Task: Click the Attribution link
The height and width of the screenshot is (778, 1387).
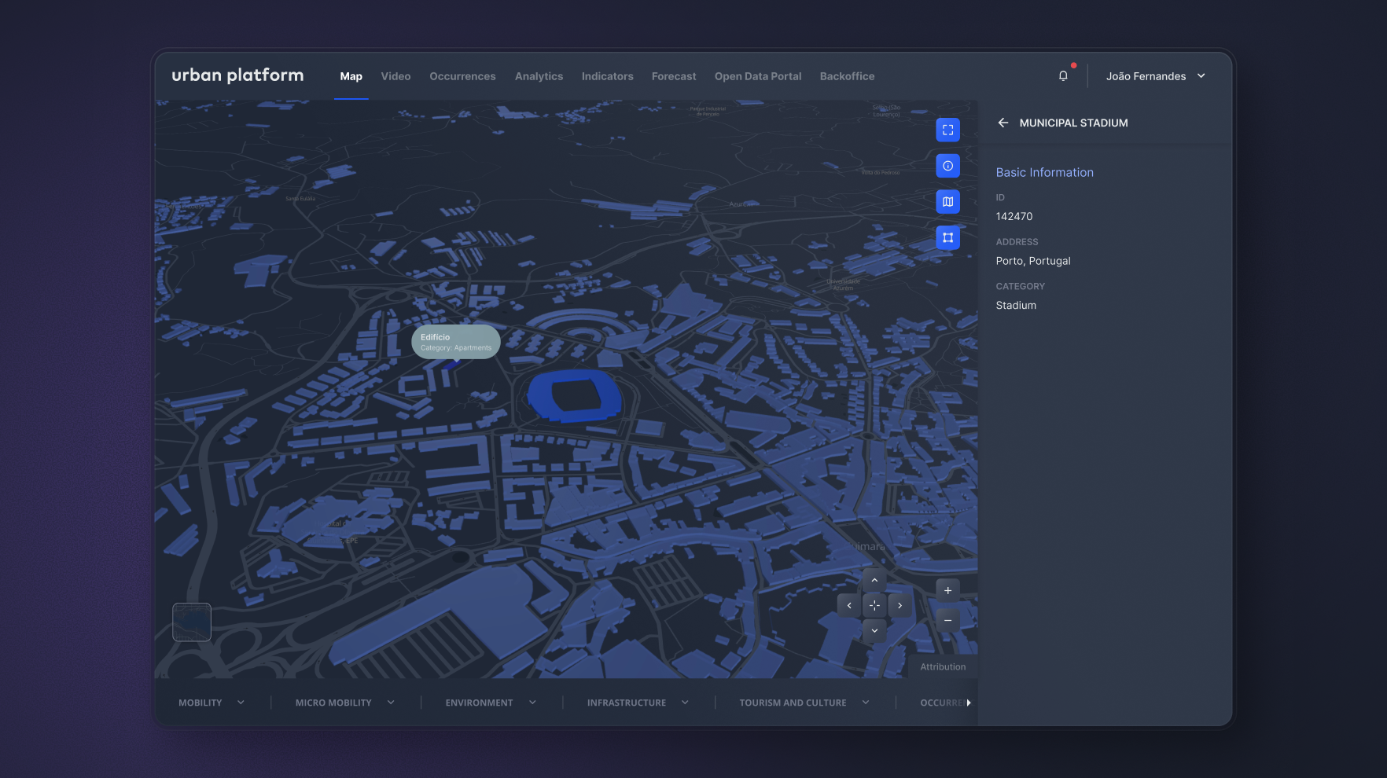Action: pos(943,667)
